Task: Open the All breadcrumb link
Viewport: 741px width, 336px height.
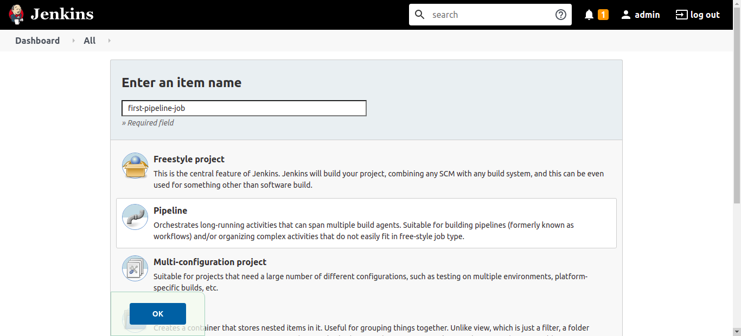Action: [x=90, y=41]
